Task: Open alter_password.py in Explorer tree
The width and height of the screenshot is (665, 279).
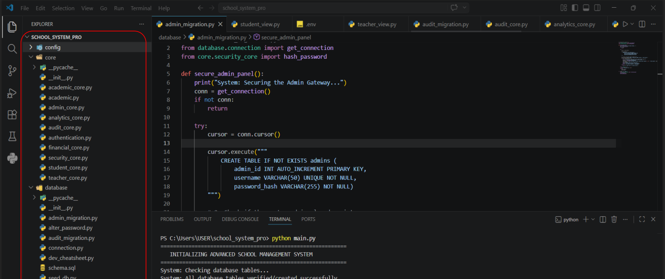Action: click(70, 228)
